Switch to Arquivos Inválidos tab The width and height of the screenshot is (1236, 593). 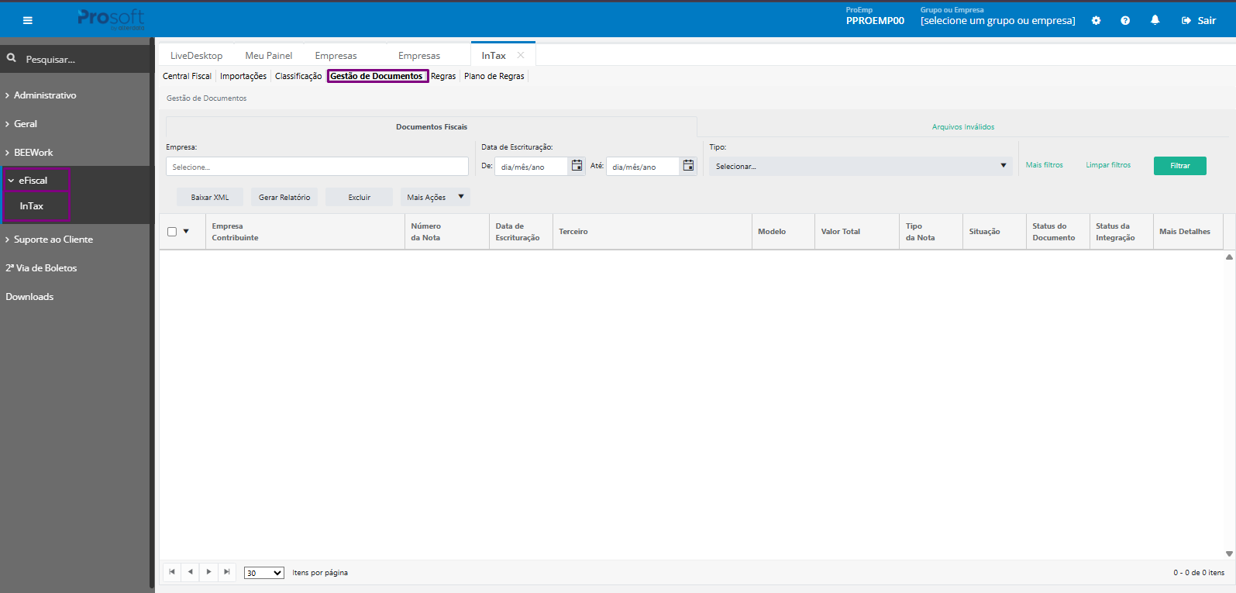point(963,126)
